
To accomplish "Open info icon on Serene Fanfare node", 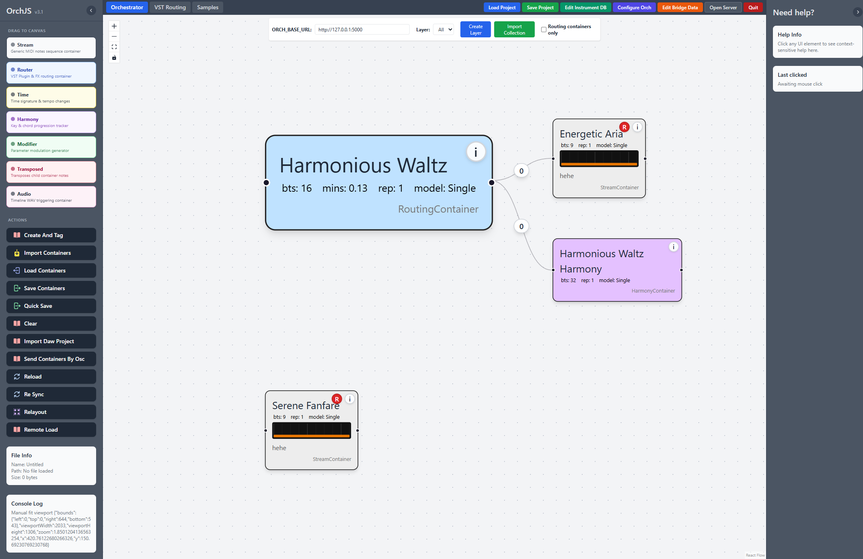I will point(350,399).
